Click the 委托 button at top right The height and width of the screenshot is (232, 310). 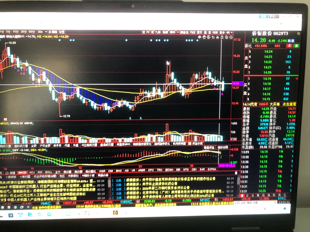coord(274,16)
